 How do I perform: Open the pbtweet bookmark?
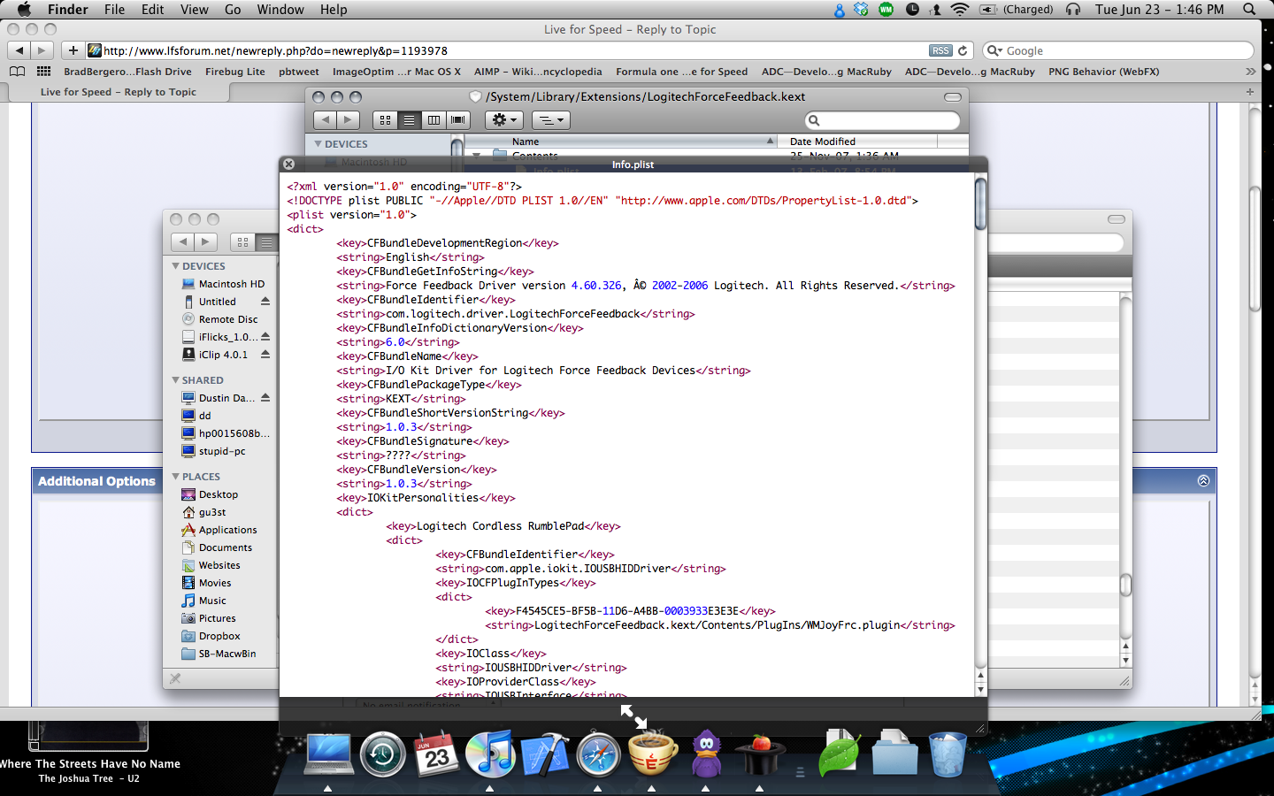pos(299,72)
